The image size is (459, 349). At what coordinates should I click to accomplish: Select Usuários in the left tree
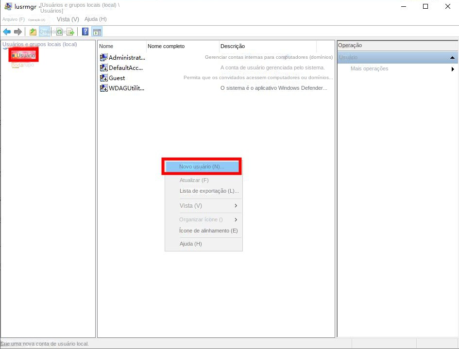[x=23, y=55]
